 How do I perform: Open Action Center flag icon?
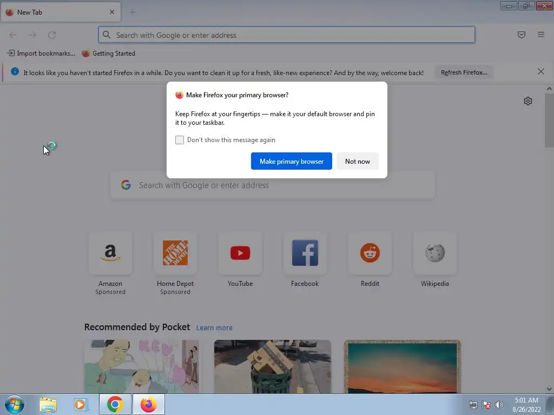(486, 405)
